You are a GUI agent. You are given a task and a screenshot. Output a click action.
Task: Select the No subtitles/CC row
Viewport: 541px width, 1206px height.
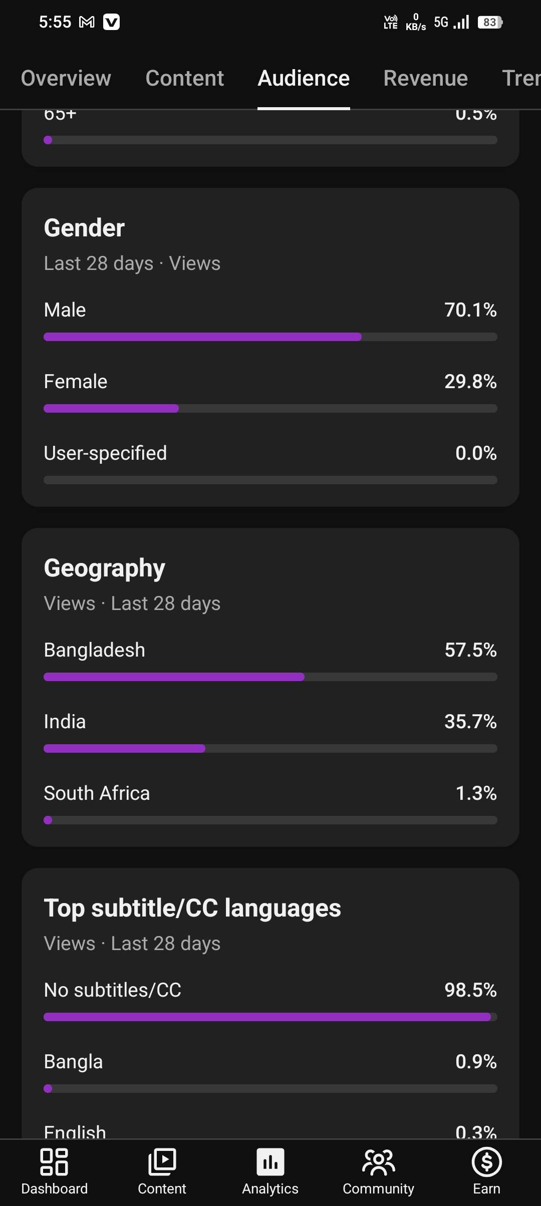pyautogui.click(x=270, y=990)
